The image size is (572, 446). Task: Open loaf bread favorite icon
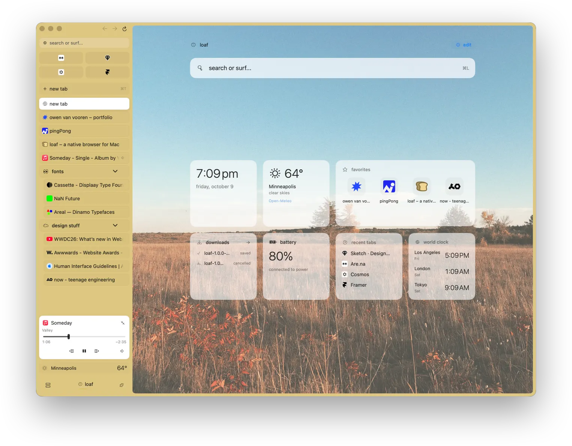pos(421,186)
